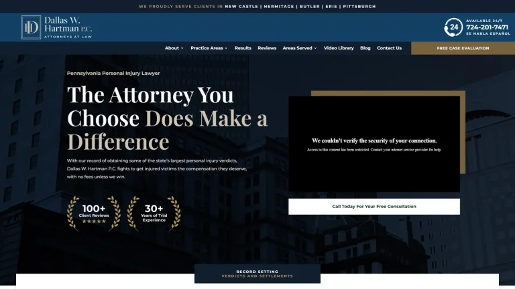Screen dimensions: 515x289
Task: Click the blocked video panel with the security message
Action: coord(374,144)
